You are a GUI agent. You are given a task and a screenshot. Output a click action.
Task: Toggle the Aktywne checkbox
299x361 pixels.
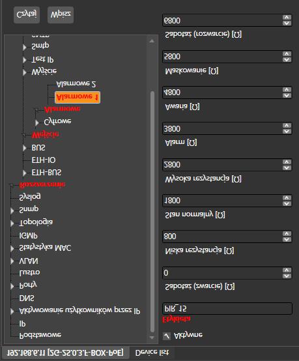(x=167, y=336)
